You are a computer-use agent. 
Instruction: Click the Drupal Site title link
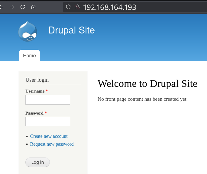point(71,30)
